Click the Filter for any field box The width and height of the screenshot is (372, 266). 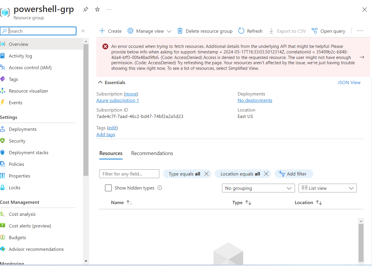129,174
